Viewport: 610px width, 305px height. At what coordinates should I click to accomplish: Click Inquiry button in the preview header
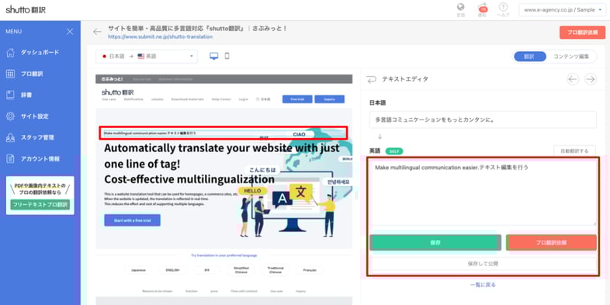click(330, 99)
